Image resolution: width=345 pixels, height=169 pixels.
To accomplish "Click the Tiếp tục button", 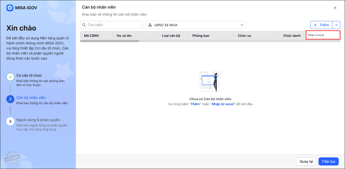I will pyautogui.click(x=329, y=161).
